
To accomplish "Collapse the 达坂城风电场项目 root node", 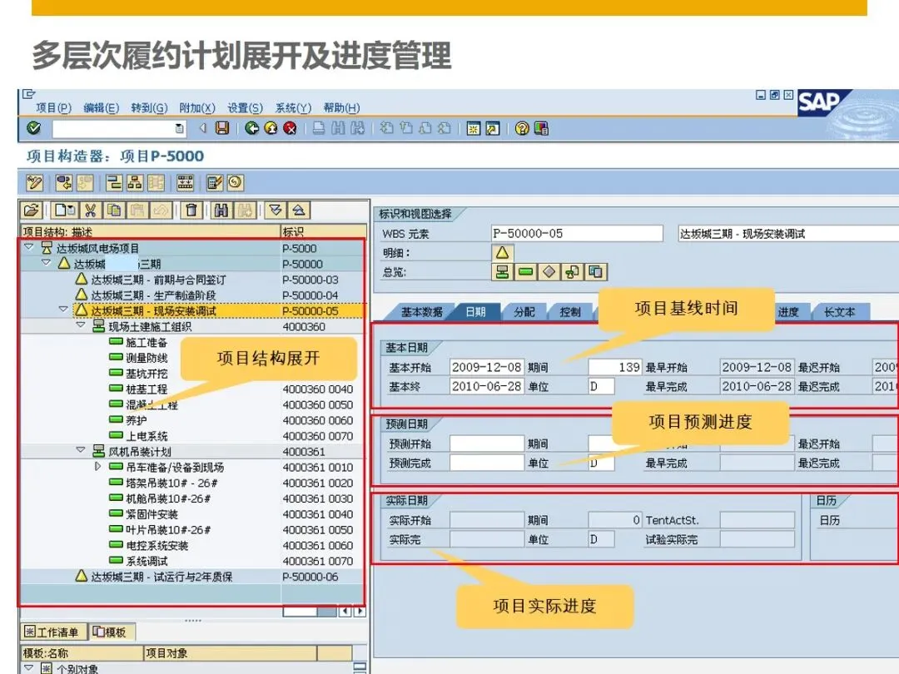I will (28, 247).
